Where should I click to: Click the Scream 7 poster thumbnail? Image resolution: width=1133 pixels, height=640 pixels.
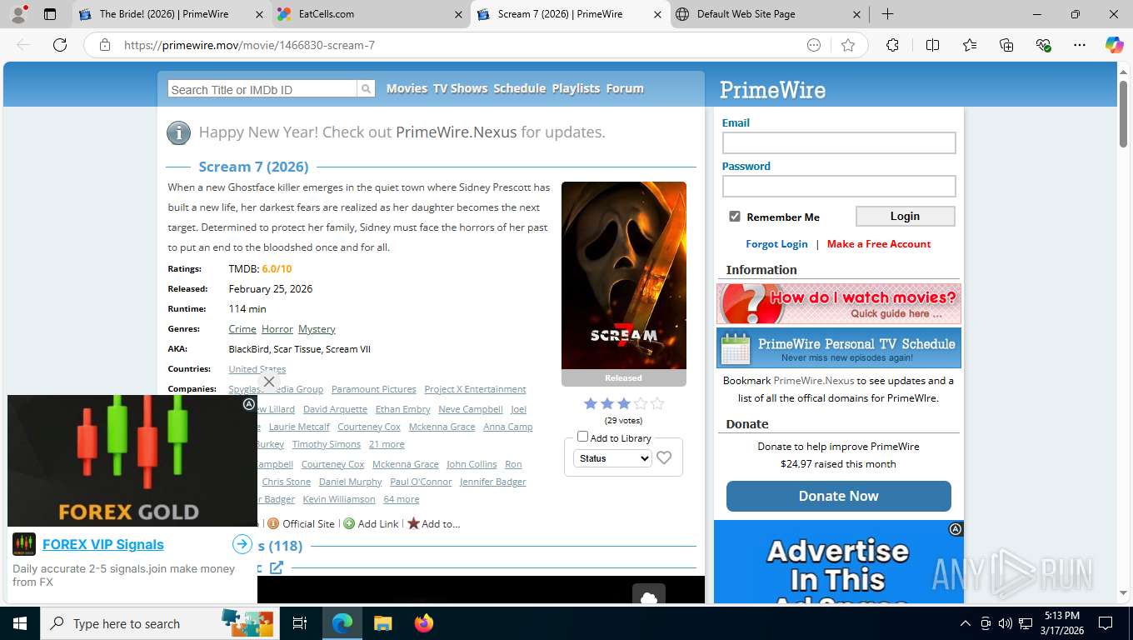tap(624, 276)
